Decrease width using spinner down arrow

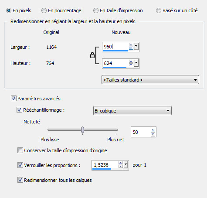tap(131, 48)
